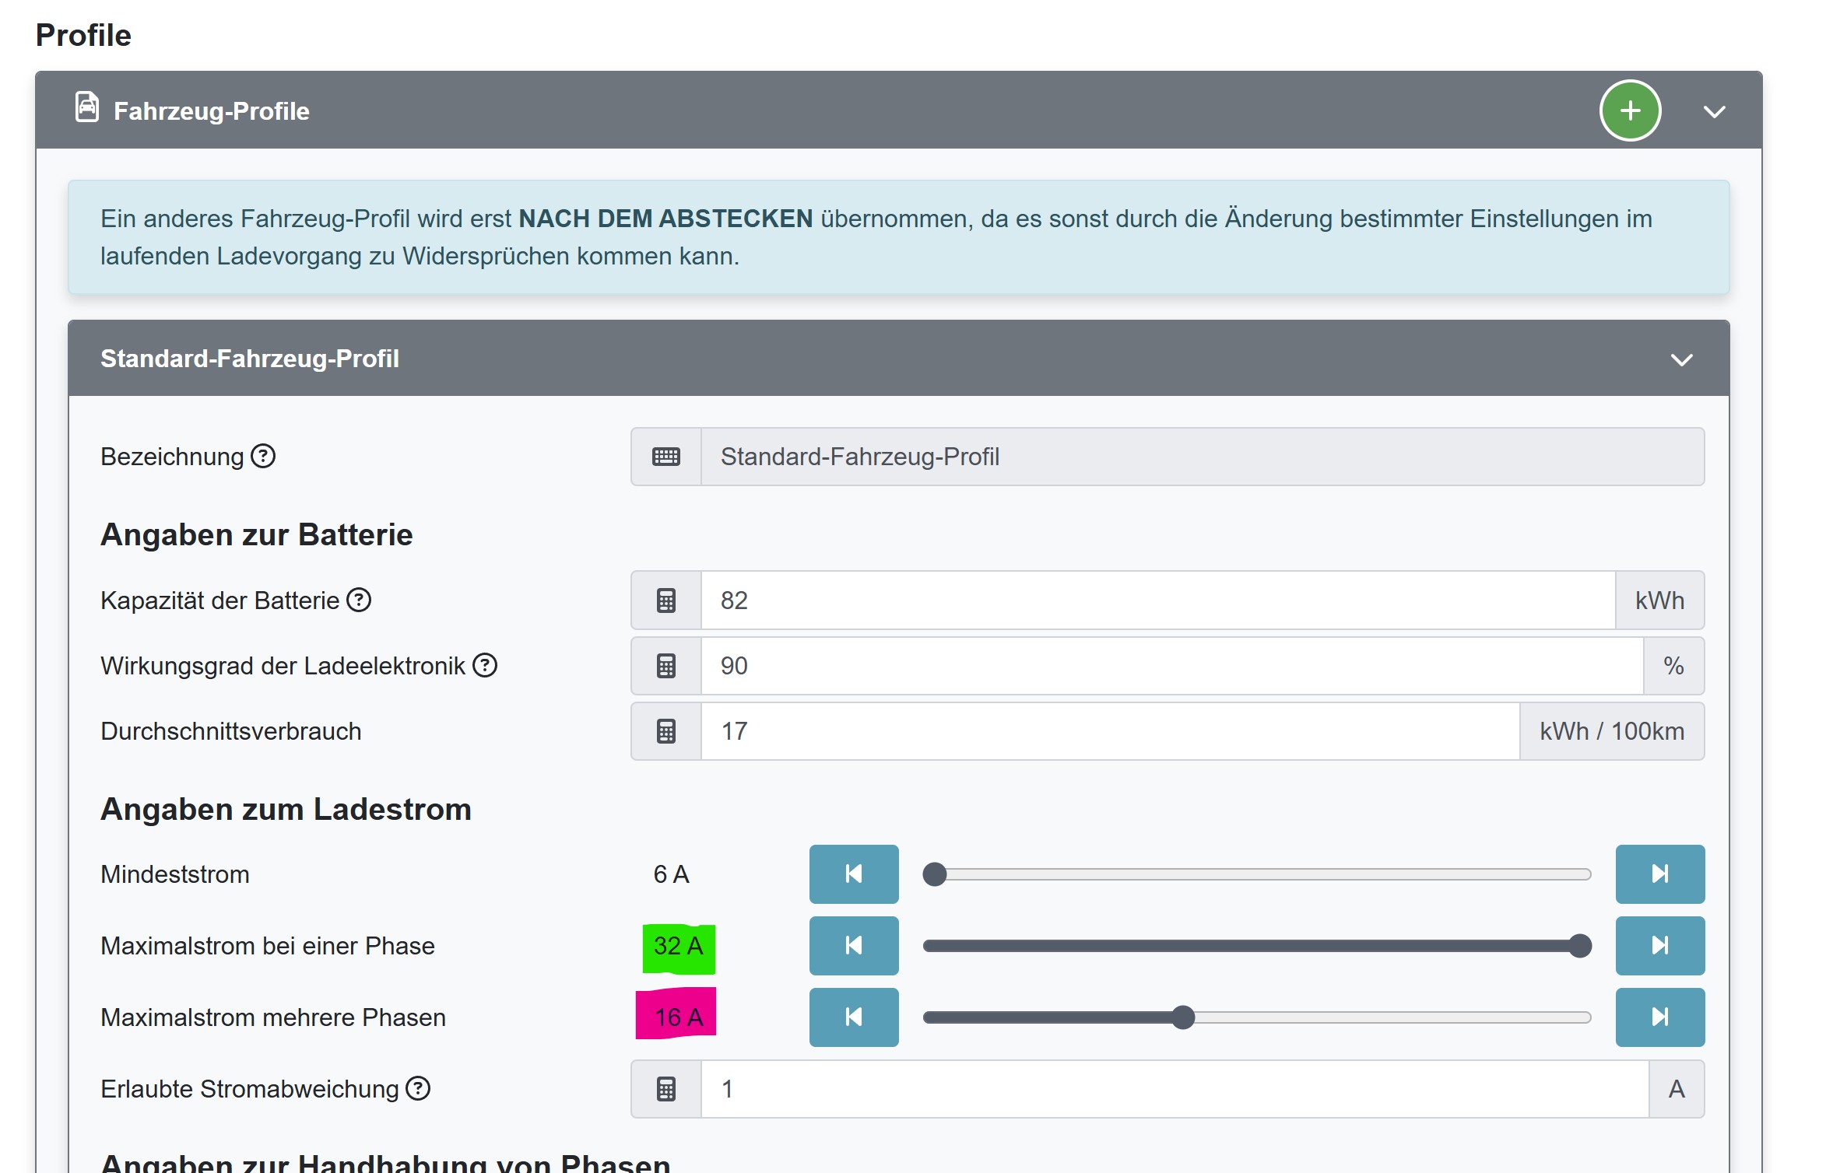Click the Durchschnittsverbrauch value field
The image size is (1840, 1173).
[x=1109, y=730]
